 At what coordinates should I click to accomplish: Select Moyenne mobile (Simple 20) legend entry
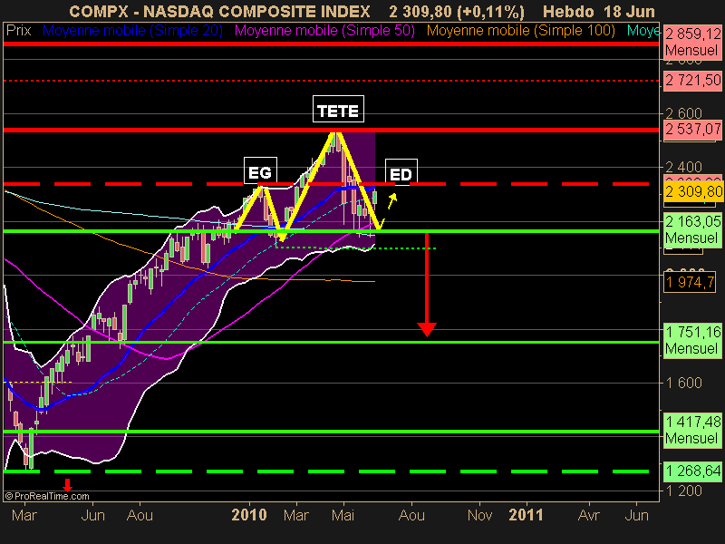tap(132, 31)
